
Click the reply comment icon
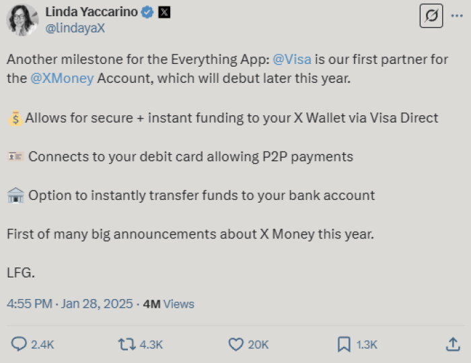pos(19,344)
